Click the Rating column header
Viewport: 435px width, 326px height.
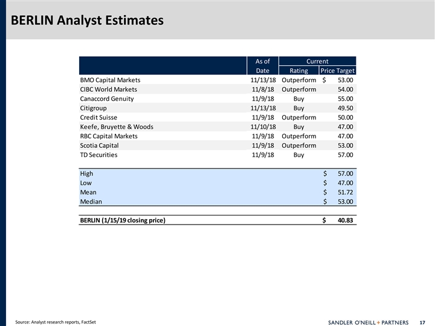point(298,71)
